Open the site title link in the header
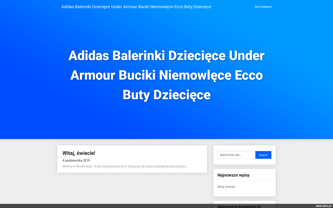 136,7
